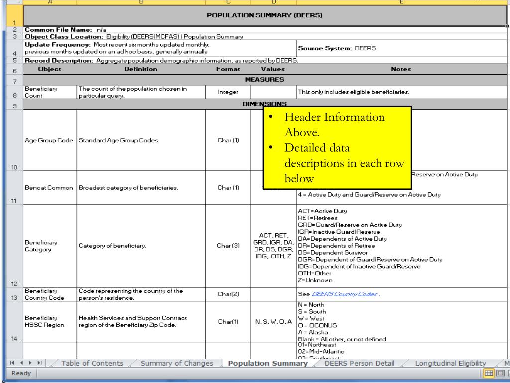Click the Common File Name row
This screenshot has width=510, height=383.
pos(265,29)
